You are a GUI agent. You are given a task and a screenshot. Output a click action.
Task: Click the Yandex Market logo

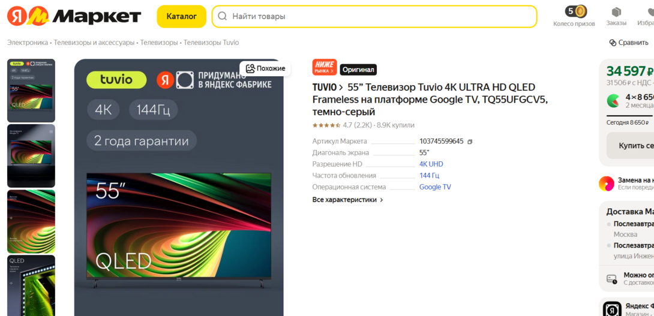click(x=74, y=16)
